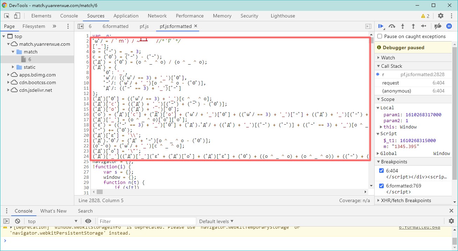The height and width of the screenshot is (251, 458).
Task: Open DevTools settings gear
Action: pos(440,16)
